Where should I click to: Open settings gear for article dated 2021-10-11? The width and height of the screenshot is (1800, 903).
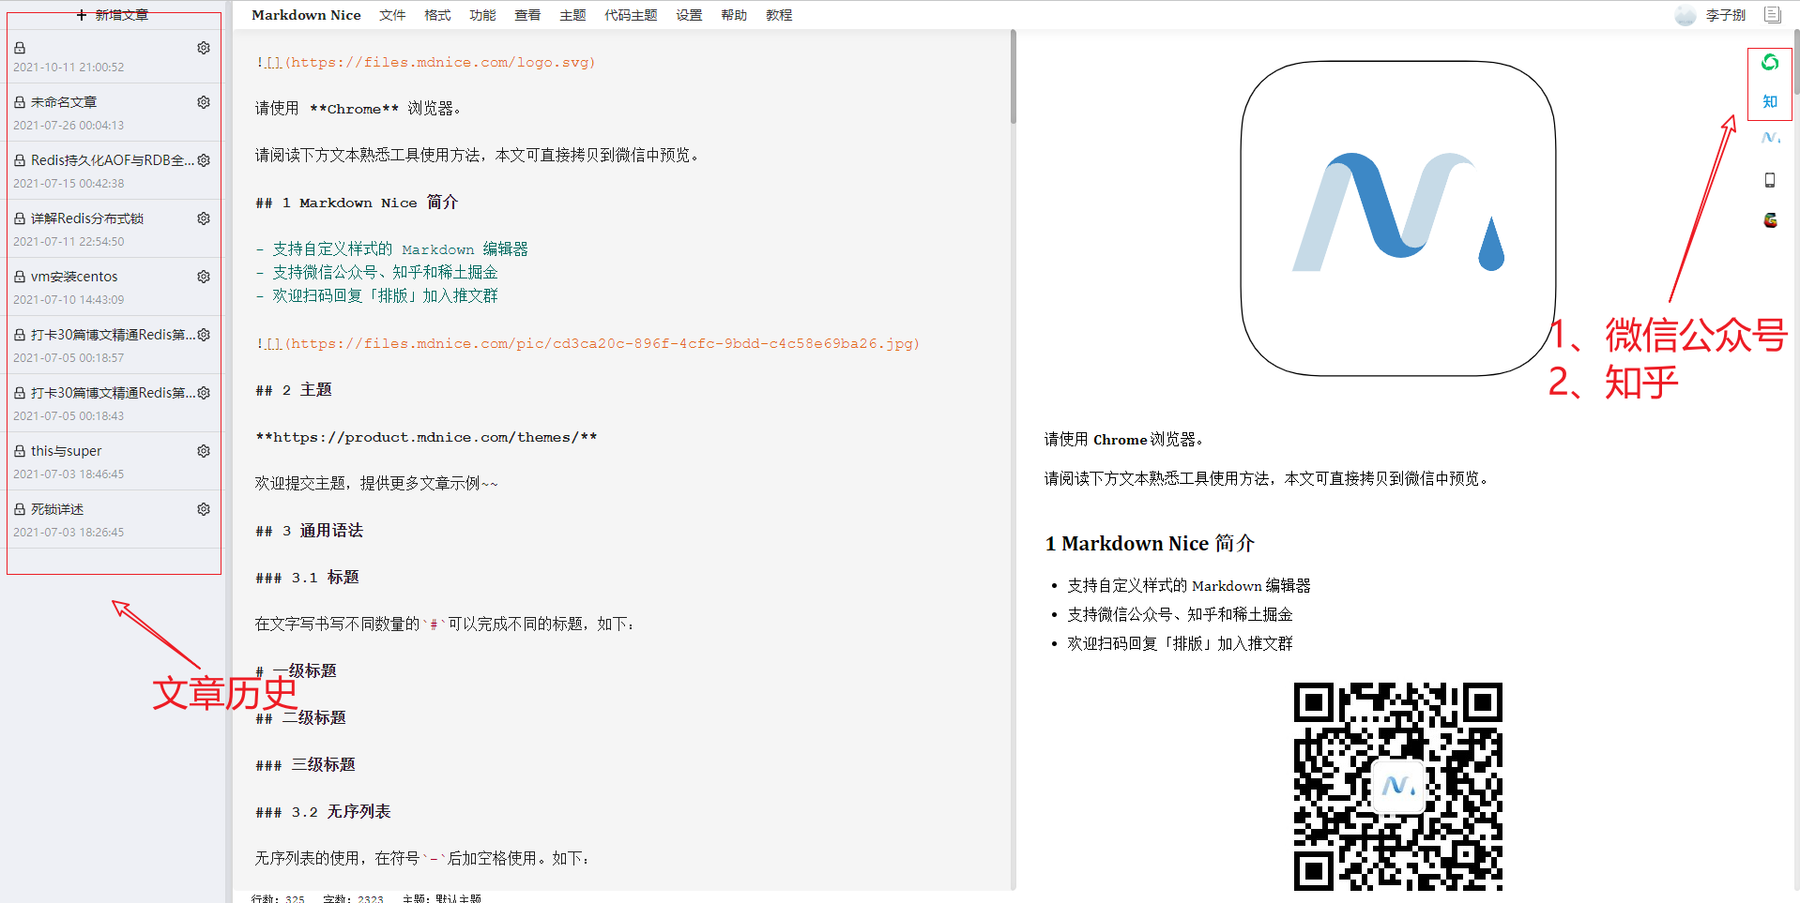(x=204, y=48)
